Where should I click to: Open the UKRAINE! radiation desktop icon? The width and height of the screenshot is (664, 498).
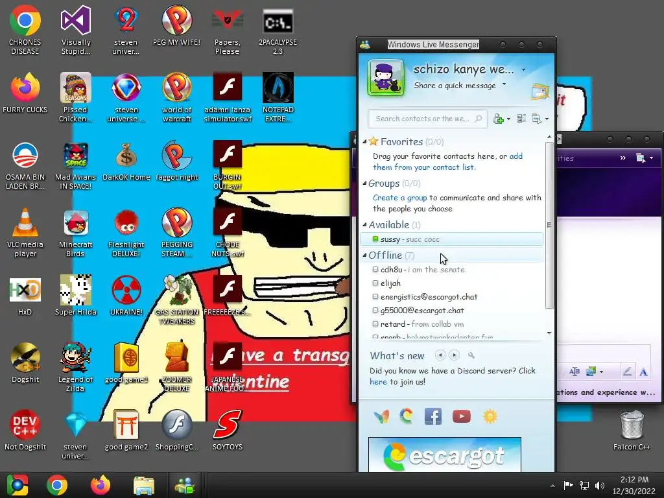coord(126,296)
